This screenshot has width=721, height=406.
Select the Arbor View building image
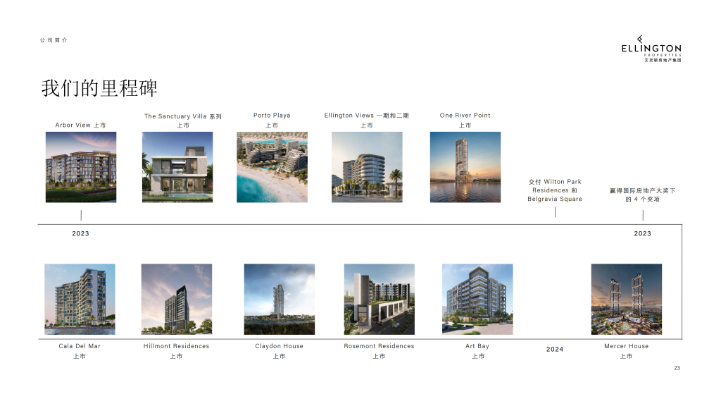81,167
